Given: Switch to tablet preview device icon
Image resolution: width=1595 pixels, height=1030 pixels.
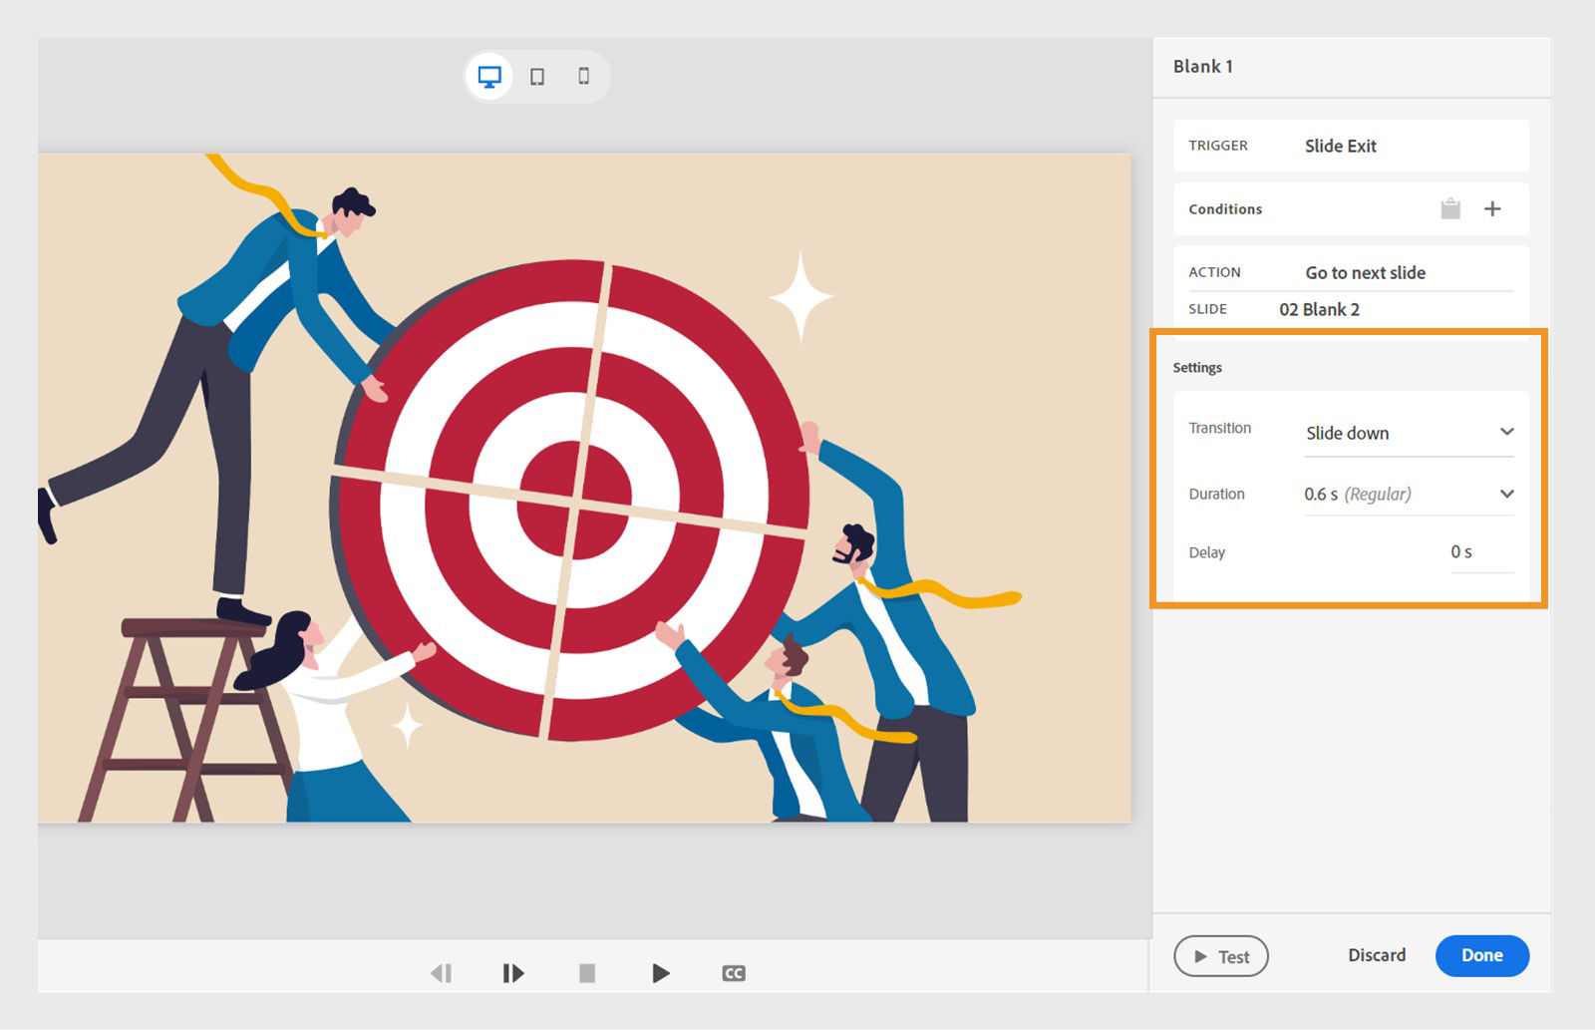Looking at the screenshot, I should pos(537,77).
